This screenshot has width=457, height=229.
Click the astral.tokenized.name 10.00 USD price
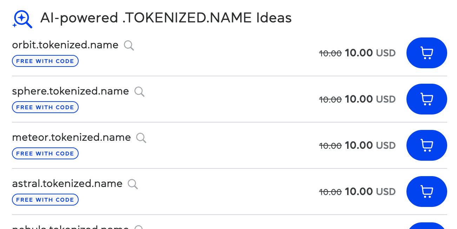tap(370, 192)
